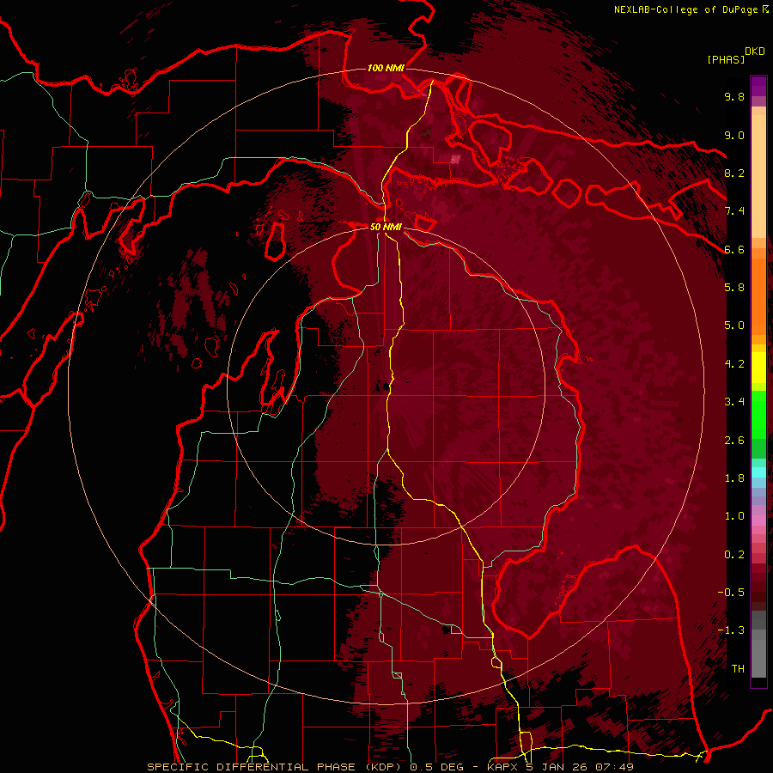Click the 5.0 color scale value
Viewport: 773px width, 773px height.
tap(734, 326)
